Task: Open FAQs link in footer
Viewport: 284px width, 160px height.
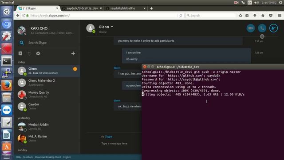Action: point(18,157)
